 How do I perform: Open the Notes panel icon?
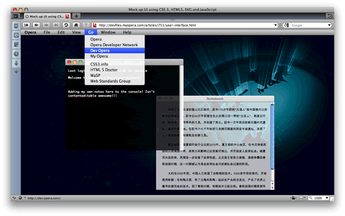coord(16,44)
